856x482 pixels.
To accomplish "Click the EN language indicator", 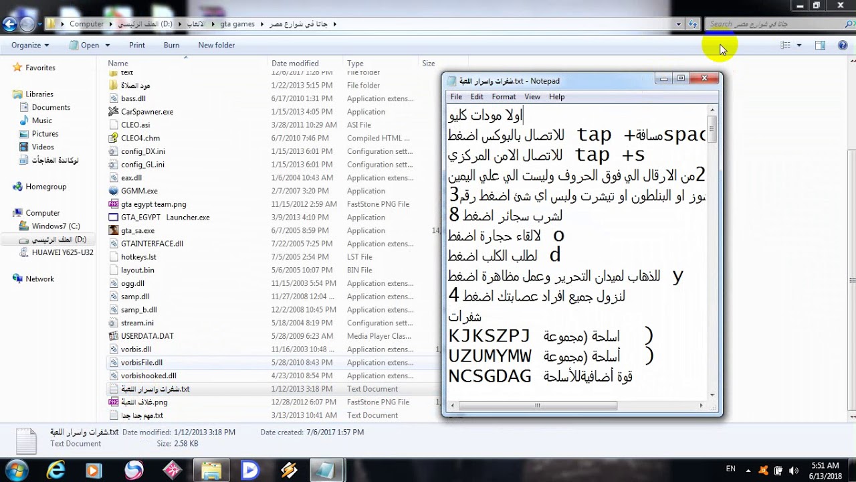I will pyautogui.click(x=731, y=469).
